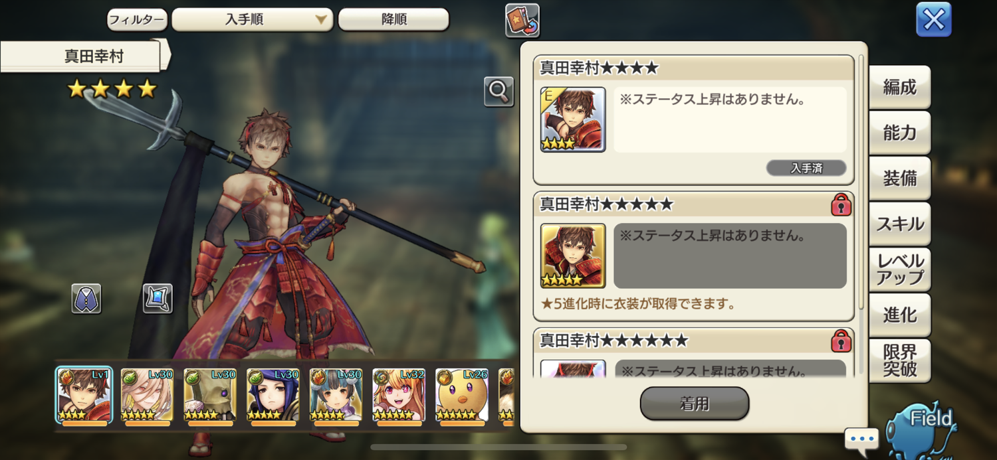Screen dimensions: 997x460
Task: Open the フィルター filter options
Action: click(x=137, y=19)
